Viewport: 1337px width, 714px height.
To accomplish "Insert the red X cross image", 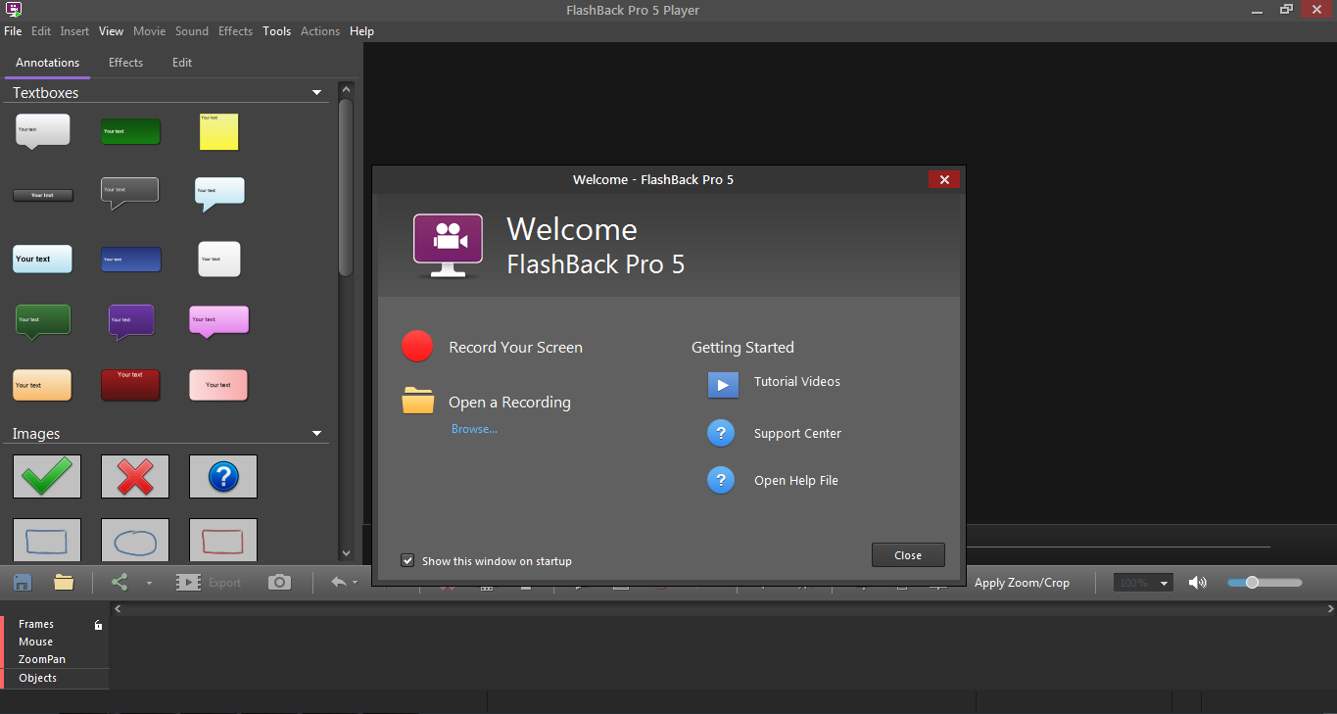I will [x=135, y=476].
